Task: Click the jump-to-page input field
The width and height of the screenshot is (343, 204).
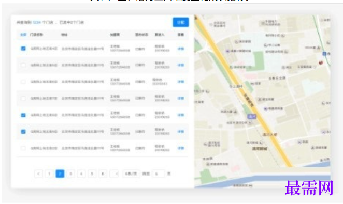Action: tap(158, 174)
